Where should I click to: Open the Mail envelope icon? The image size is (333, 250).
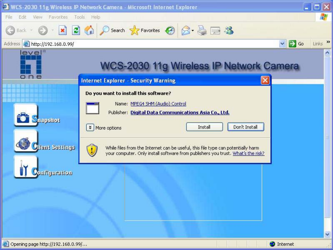tap(186, 31)
